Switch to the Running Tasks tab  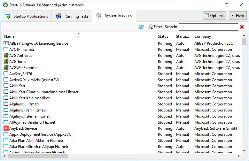[72, 16]
